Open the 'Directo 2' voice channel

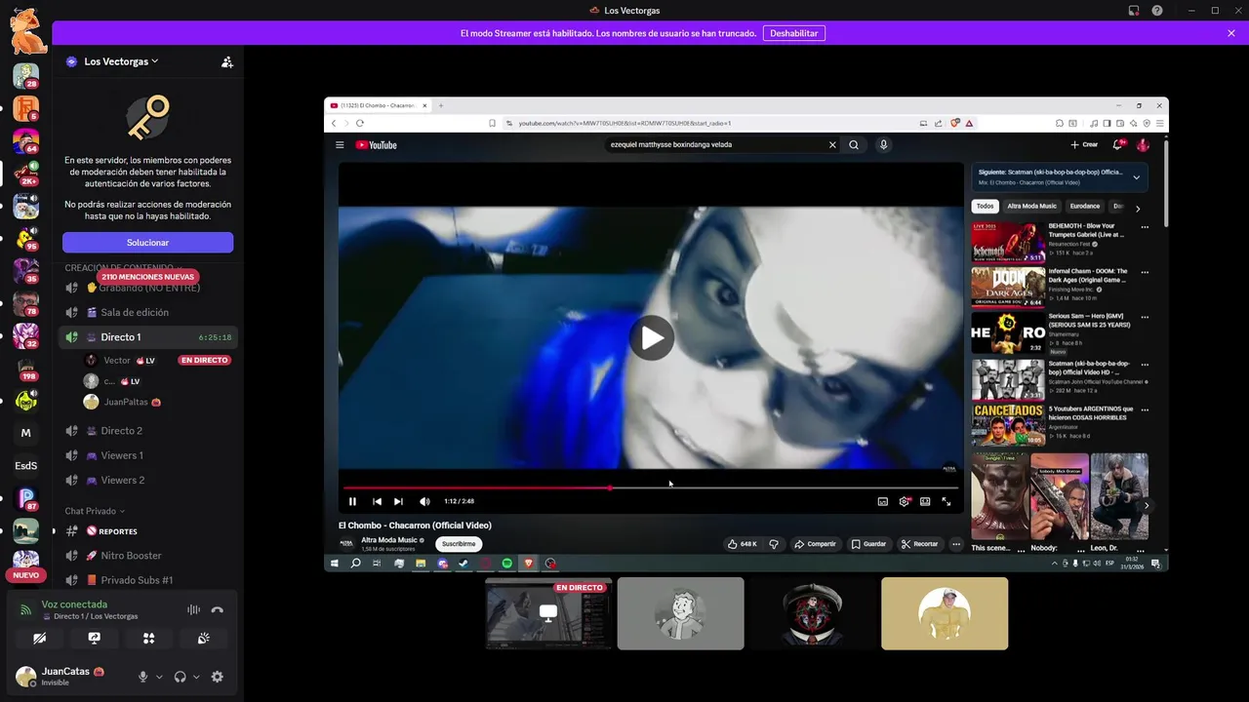pyautogui.click(x=146, y=431)
